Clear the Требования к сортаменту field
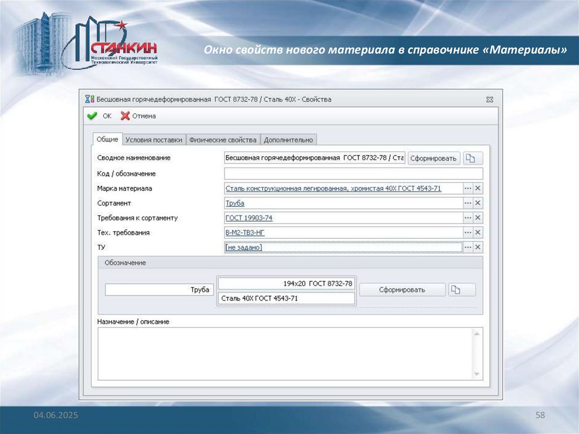This screenshot has height=434, width=579. [x=478, y=218]
